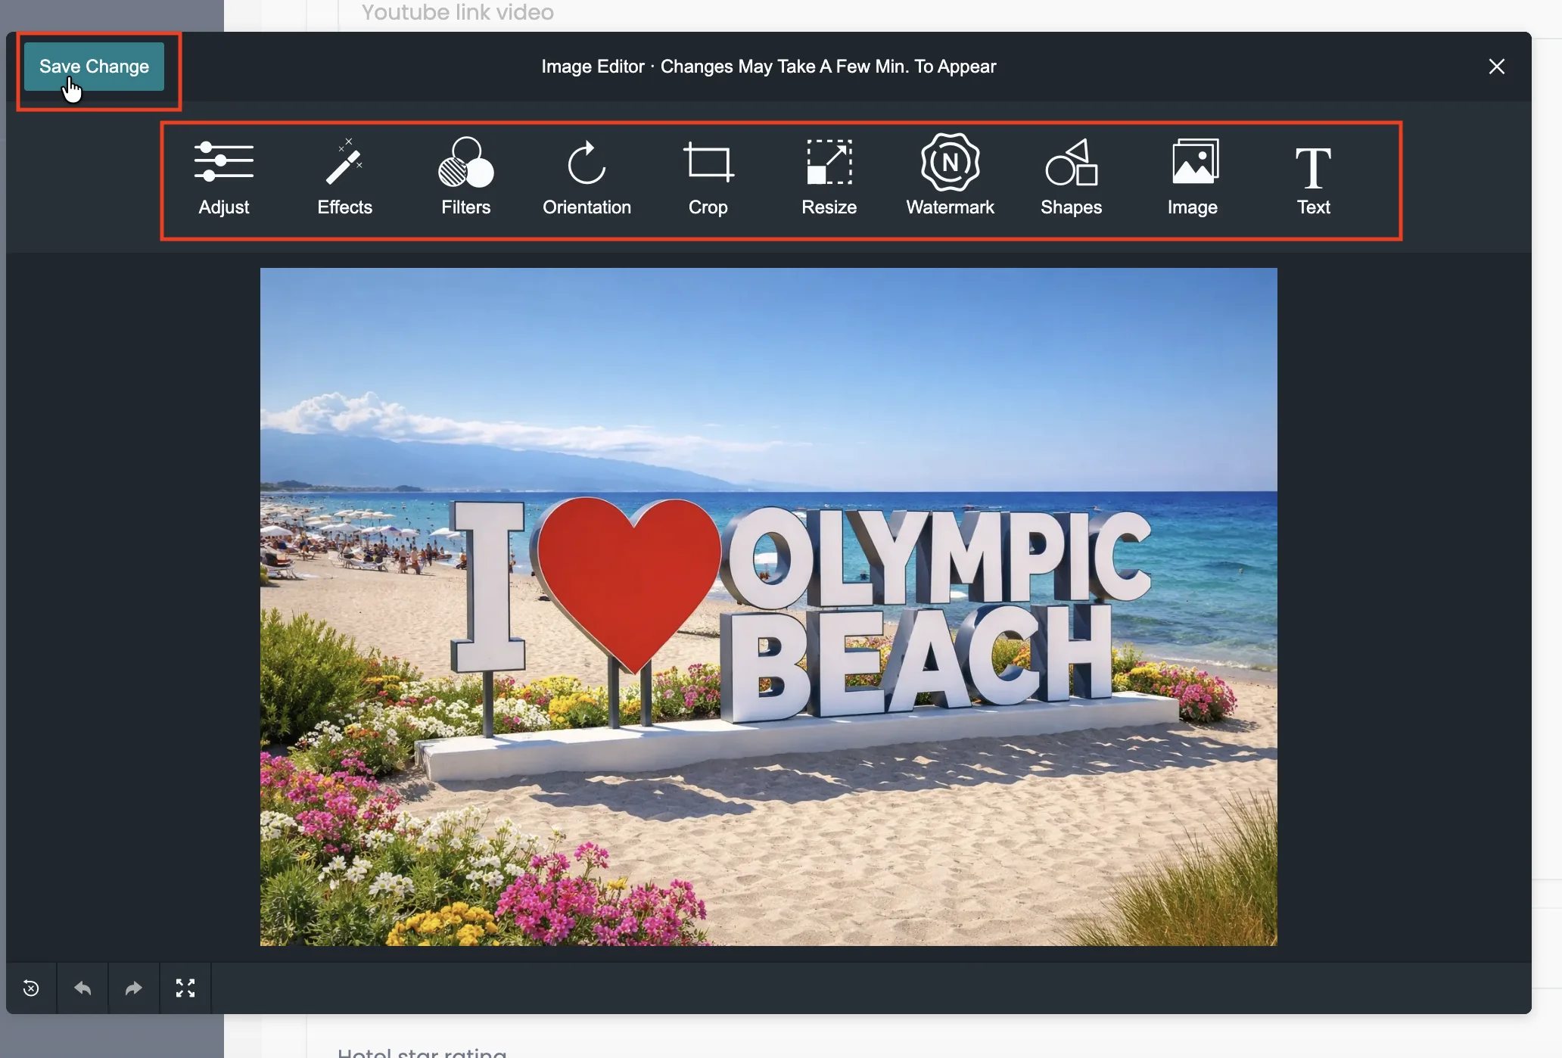Screen dimensions: 1562x1058
Task: Click the Youtube link video input field
Action: (908, 13)
